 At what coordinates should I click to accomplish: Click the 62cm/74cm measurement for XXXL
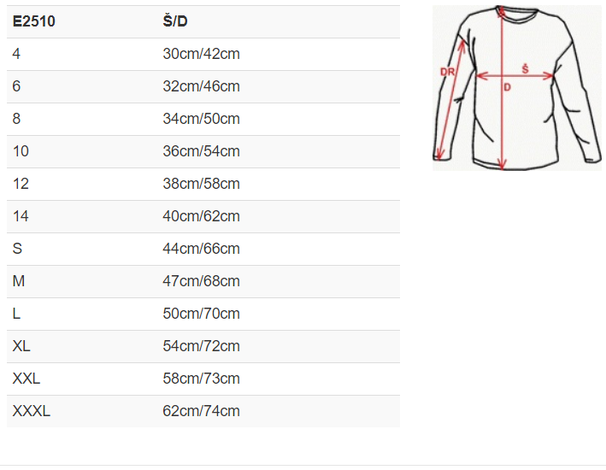pyautogui.click(x=201, y=411)
